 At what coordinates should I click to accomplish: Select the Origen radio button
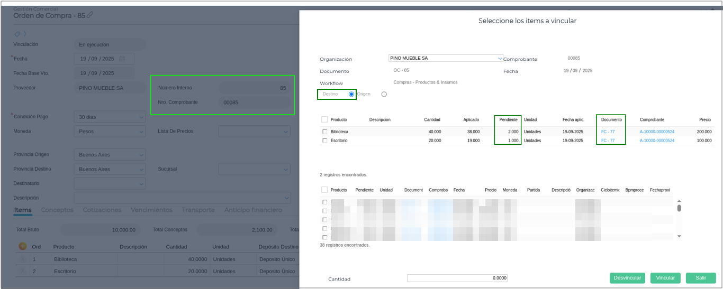384,95
